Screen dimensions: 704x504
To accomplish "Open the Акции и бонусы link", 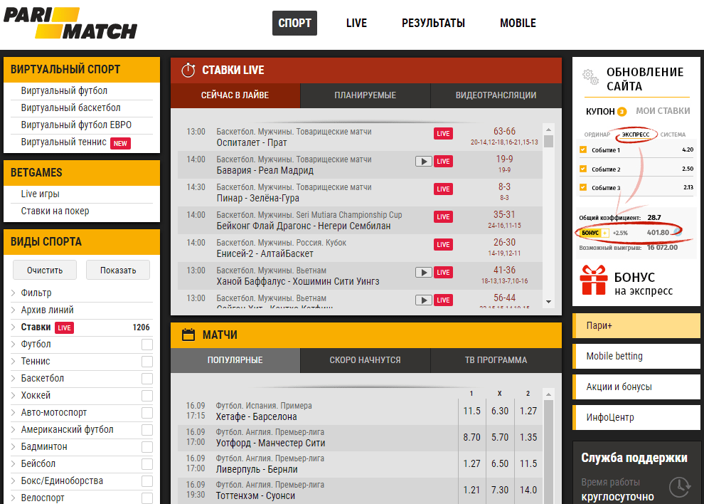I will 636,387.
